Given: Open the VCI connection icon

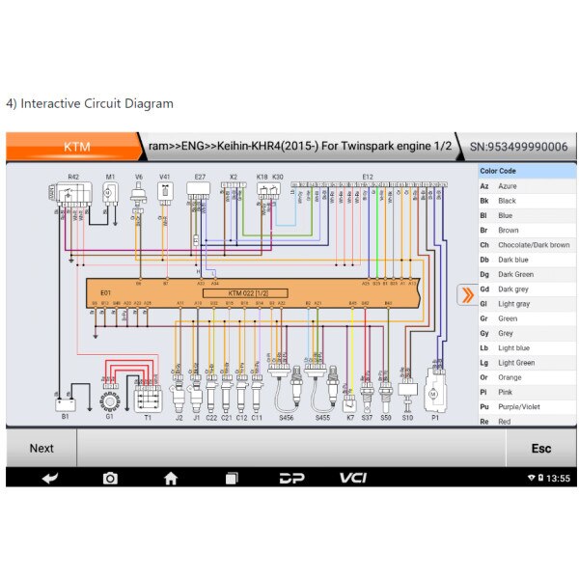Looking at the screenshot, I should [x=352, y=478].
